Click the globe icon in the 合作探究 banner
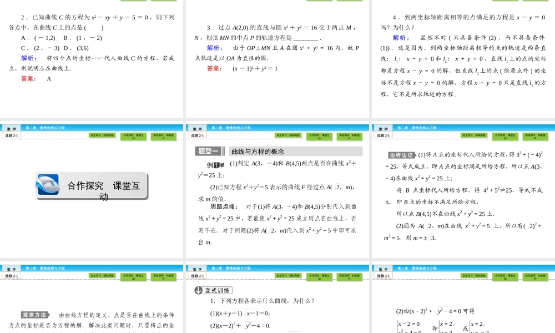555x333 pixels. pos(47,183)
